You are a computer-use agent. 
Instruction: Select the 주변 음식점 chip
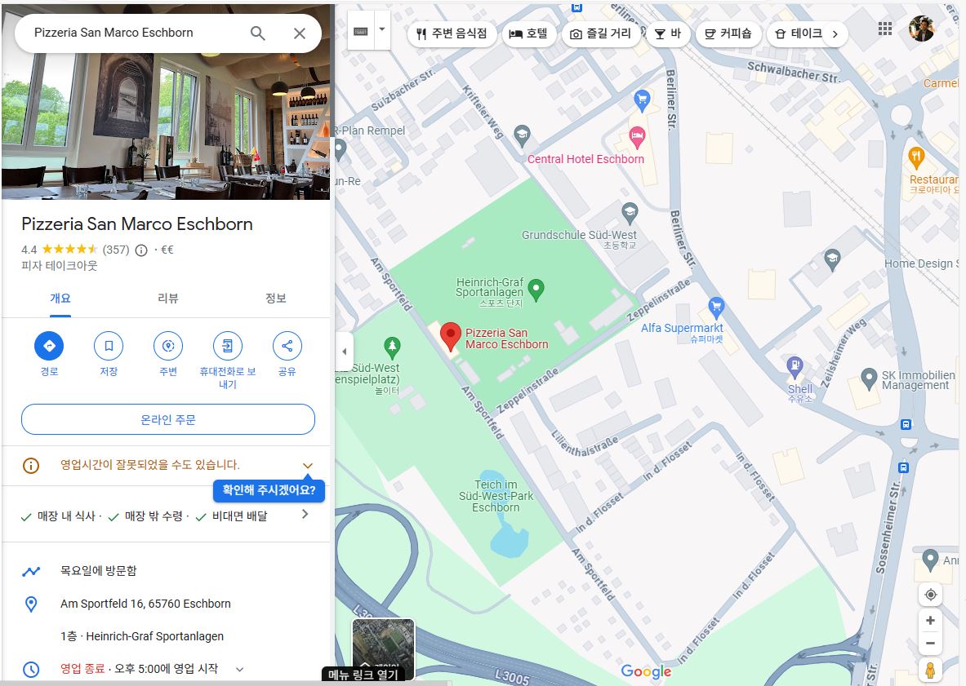coord(452,33)
